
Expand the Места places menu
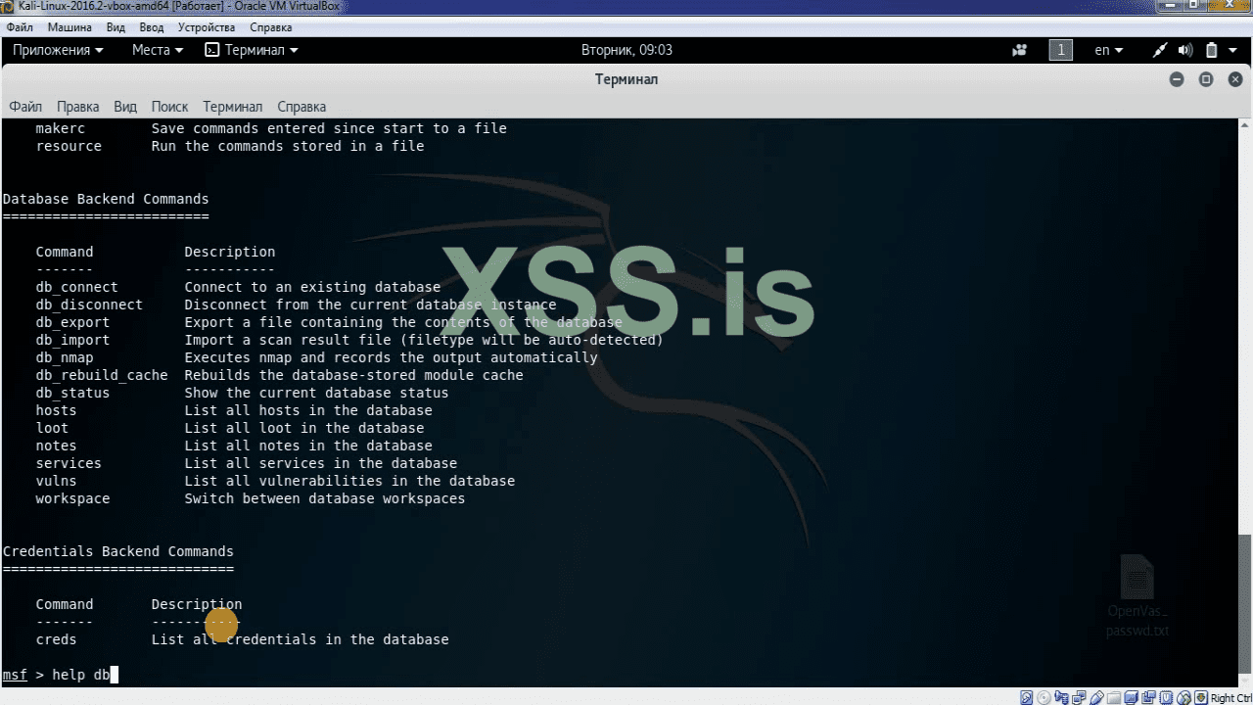click(x=158, y=50)
